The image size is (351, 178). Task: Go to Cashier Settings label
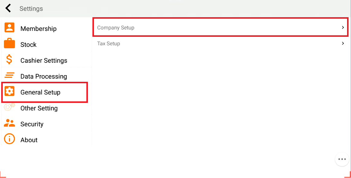(44, 61)
